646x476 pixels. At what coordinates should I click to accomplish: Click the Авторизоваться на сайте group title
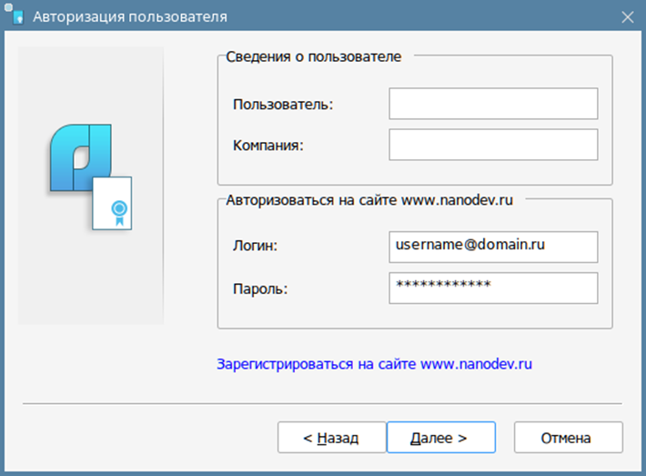click(369, 200)
